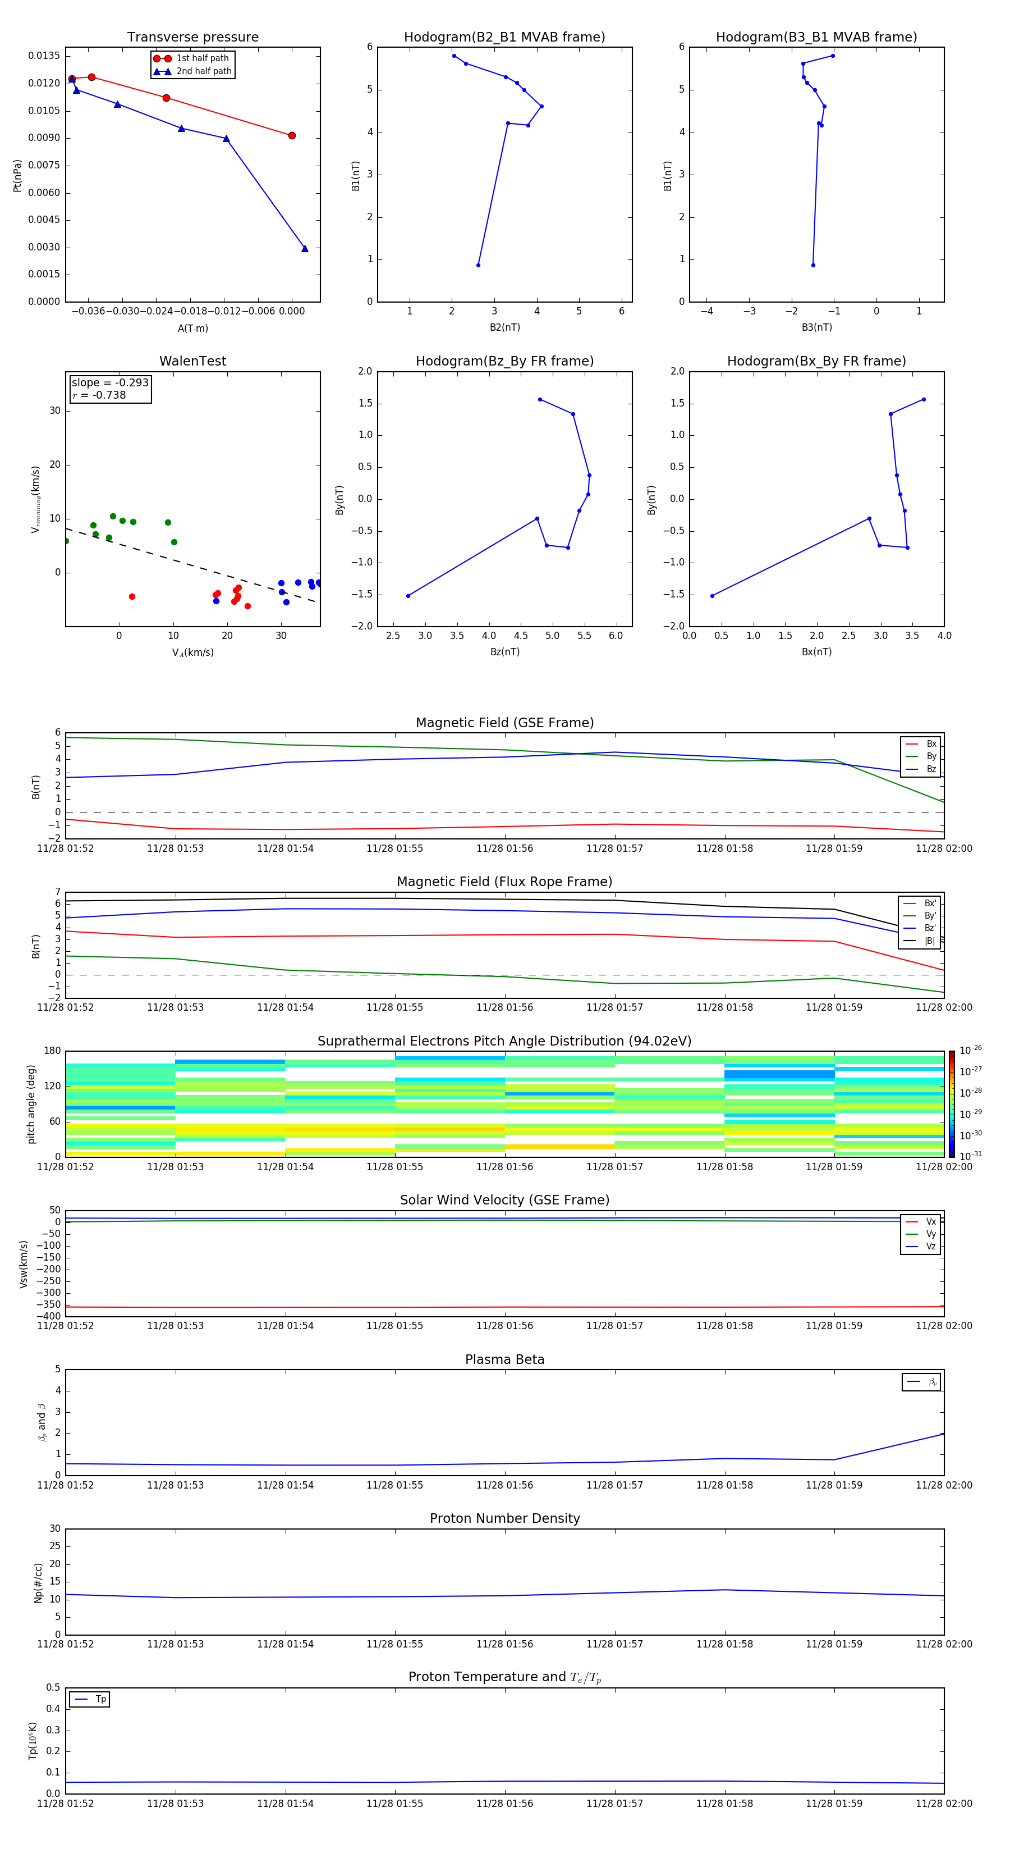Click the "Hodogram(B2_B1 MVAB frame)" title
The width and height of the screenshot is (1010, 1853).
point(504,38)
